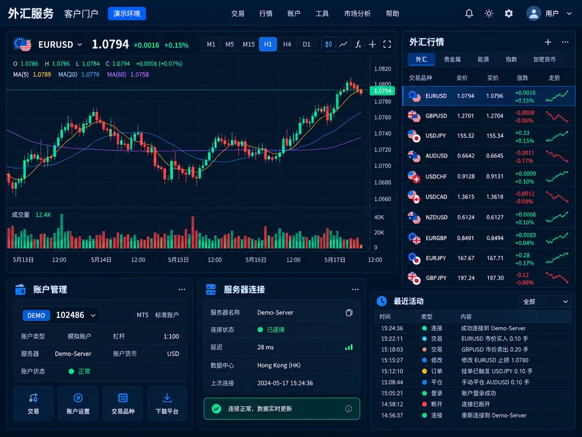
Task: Click the info icon in connection banner
Action: coord(349,409)
